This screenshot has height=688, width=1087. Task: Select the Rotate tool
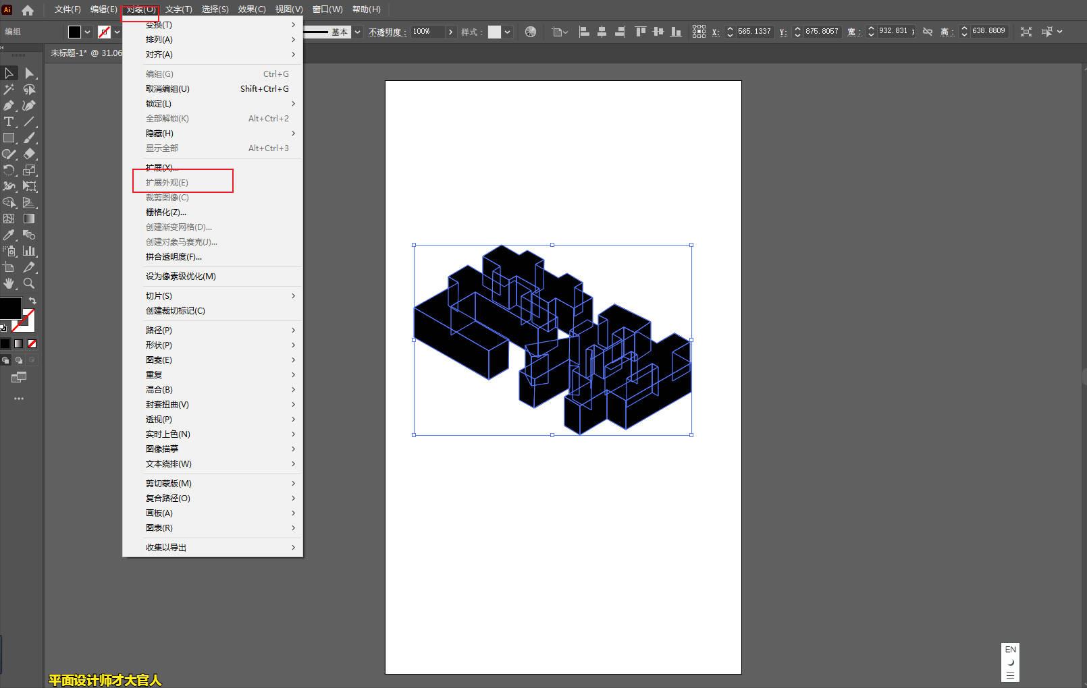click(x=9, y=170)
